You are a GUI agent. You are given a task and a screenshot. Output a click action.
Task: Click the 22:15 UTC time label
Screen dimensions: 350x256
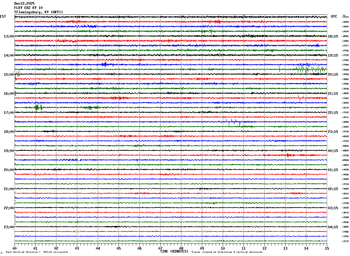pyautogui.click(x=333, y=113)
